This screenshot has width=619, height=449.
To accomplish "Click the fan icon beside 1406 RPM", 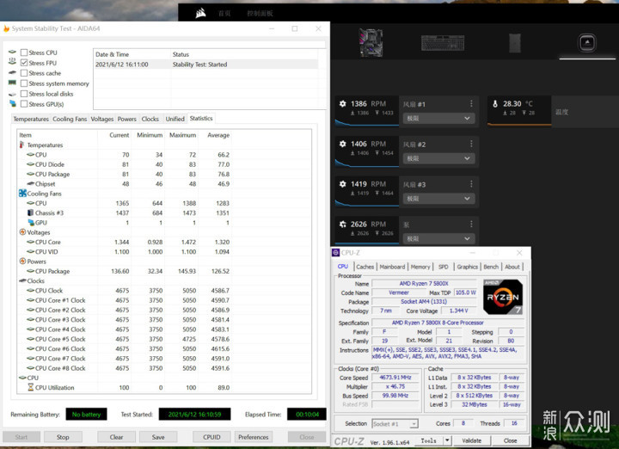I will point(343,145).
